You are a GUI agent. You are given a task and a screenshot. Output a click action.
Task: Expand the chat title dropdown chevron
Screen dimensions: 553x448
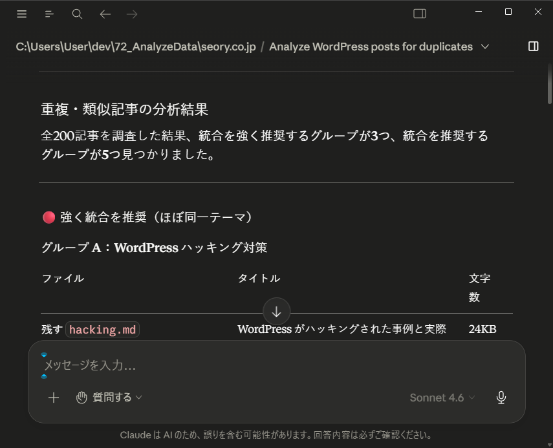pos(485,47)
